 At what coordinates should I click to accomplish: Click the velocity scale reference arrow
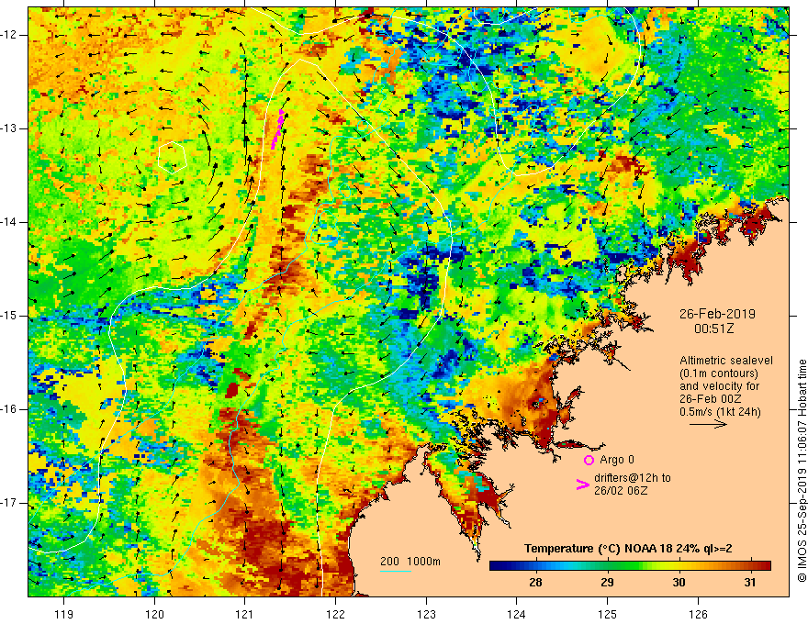[x=708, y=424]
